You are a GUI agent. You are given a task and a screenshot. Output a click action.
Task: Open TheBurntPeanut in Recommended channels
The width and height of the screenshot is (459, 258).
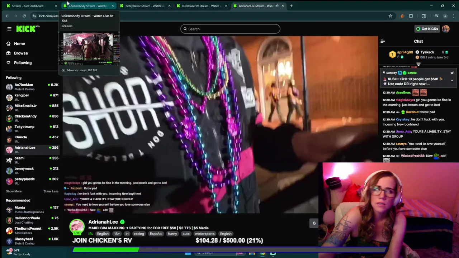[32, 230]
